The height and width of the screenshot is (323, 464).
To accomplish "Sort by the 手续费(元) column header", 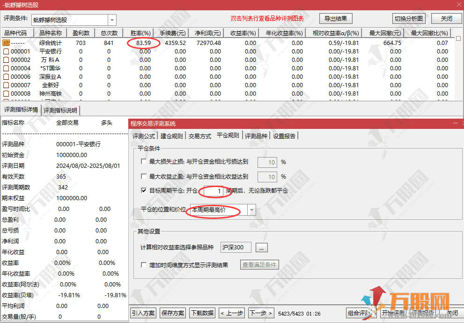I will pyautogui.click(x=172, y=33).
